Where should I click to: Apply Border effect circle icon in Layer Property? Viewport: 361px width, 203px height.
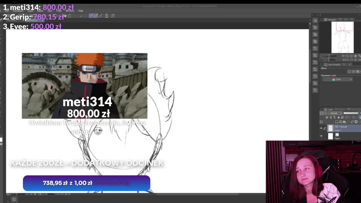349,72
